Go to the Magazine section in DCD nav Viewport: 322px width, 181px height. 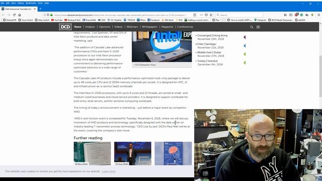point(167,27)
